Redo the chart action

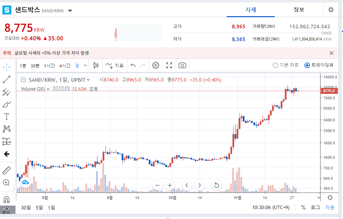[x=143, y=65]
